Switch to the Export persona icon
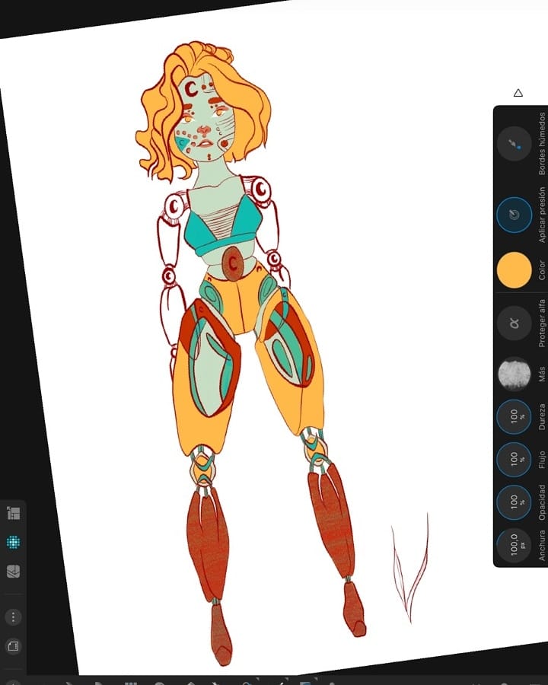The width and height of the screenshot is (548, 685). click(13, 572)
